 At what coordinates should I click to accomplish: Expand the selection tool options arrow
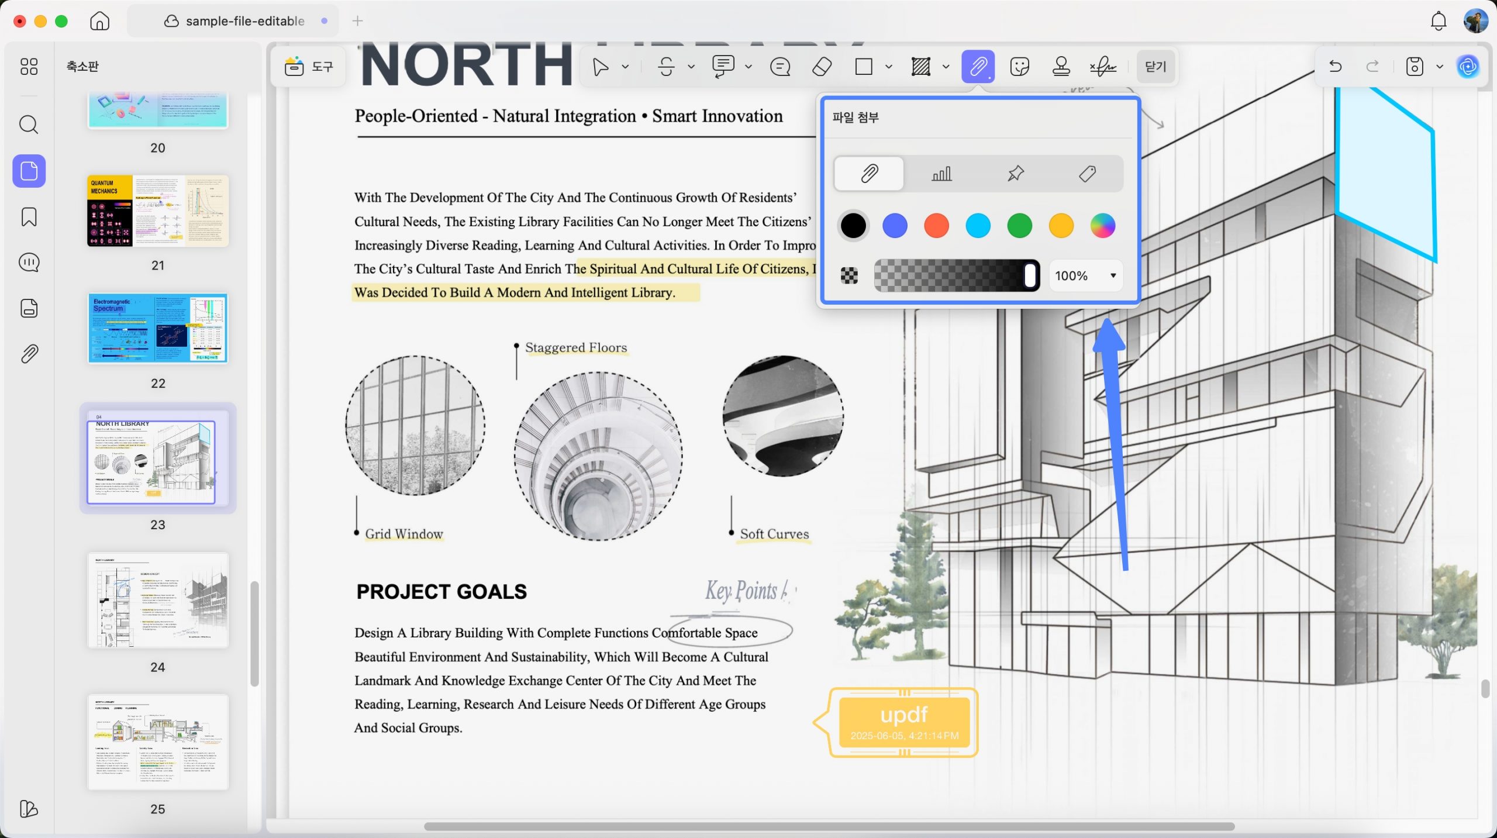(625, 67)
